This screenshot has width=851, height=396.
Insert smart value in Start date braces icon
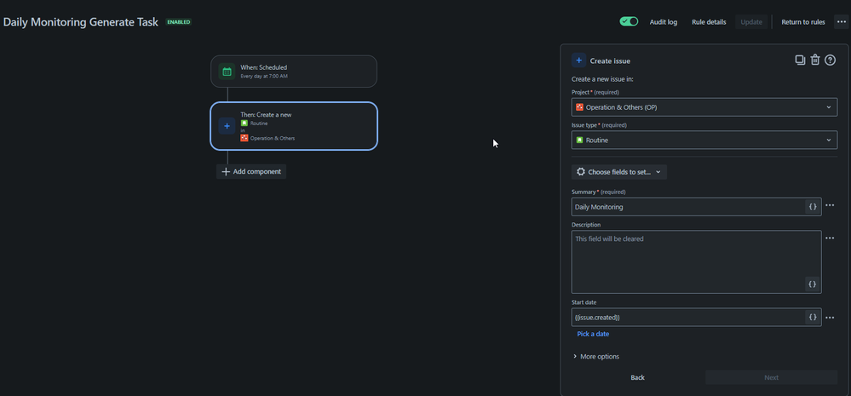click(813, 318)
